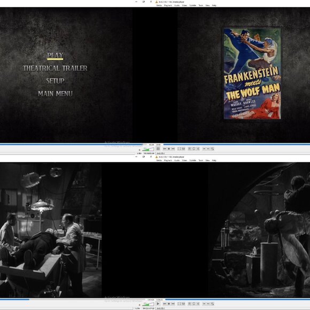The image size is (310, 310).
Task: Open Subtitle menu in DVD menu VLC window
Action: [x=193, y=5]
